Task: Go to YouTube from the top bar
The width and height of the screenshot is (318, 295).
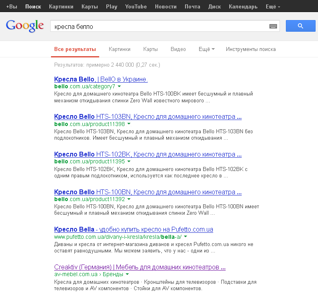Action: tap(136, 6)
